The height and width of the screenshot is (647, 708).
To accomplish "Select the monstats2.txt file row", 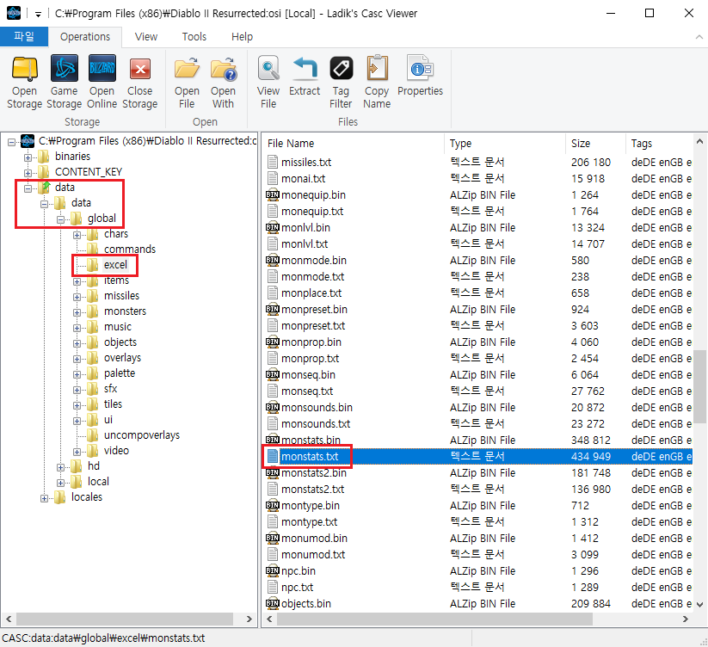I will point(478,490).
